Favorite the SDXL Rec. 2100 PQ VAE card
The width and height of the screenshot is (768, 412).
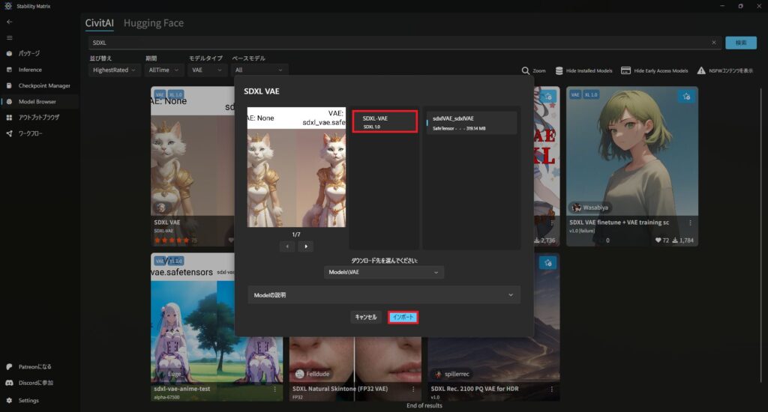pos(547,263)
